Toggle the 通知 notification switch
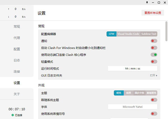Viewport: 168px width, 119px height. pyautogui.click(x=154, y=41)
